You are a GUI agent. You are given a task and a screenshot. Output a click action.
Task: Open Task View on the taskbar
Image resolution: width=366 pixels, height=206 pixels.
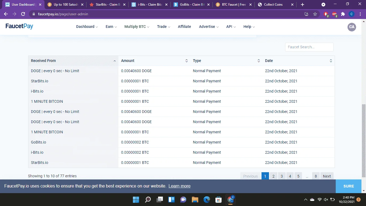point(160,200)
